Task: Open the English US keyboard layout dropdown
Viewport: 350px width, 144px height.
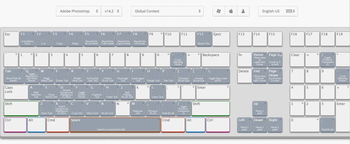Action: (278, 11)
